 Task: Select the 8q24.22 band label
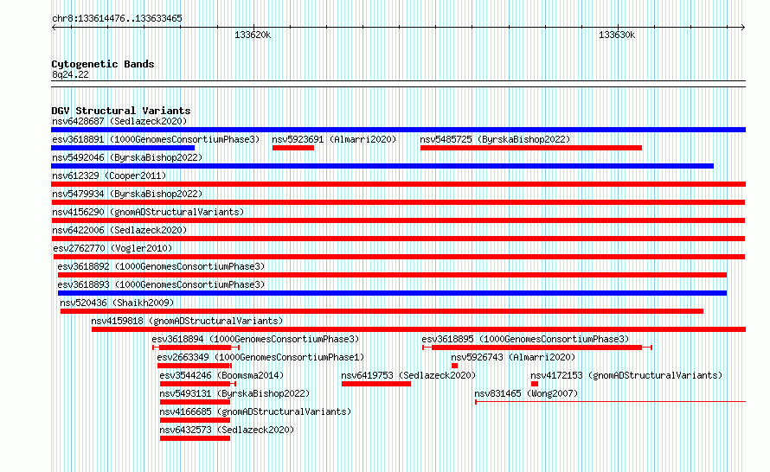pyautogui.click(x=70, y=74)
